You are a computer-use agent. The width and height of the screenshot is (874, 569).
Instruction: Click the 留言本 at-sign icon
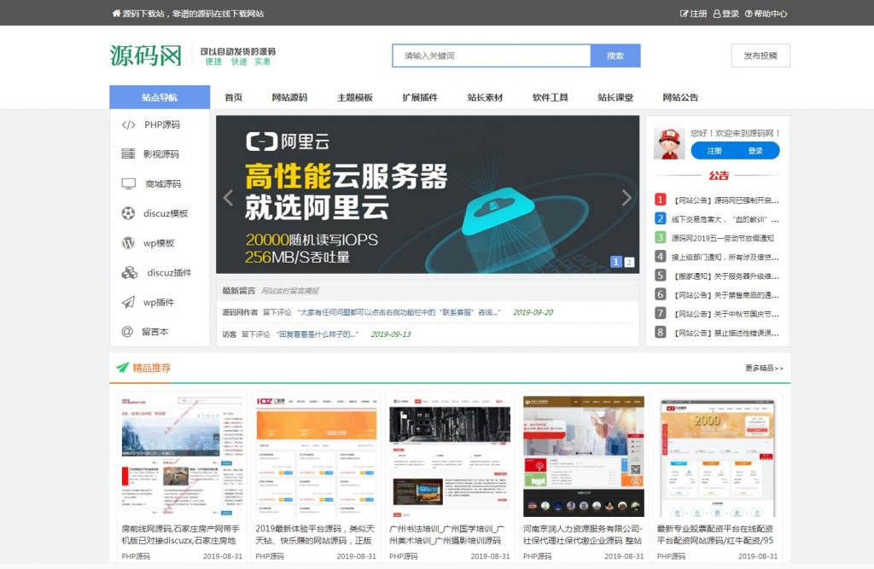click(x=127, y=332)
